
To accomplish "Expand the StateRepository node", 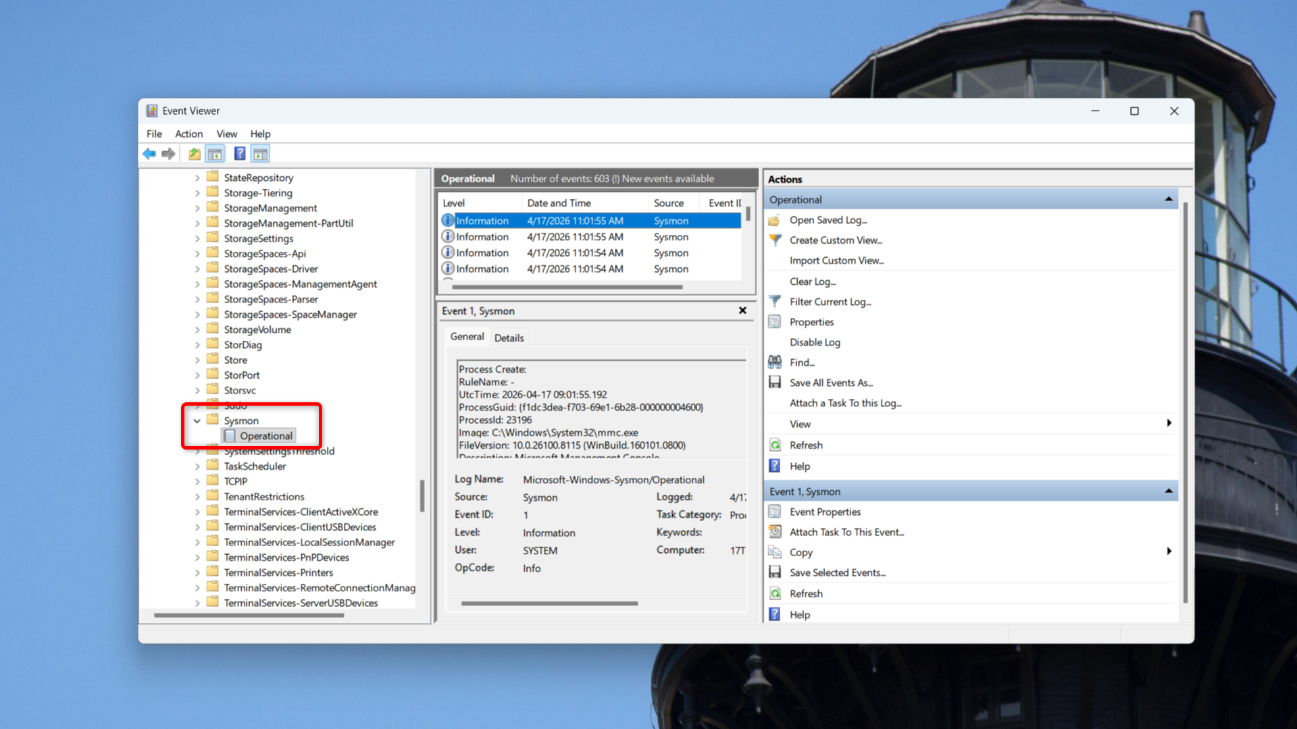I will click(x=197, y=178).
